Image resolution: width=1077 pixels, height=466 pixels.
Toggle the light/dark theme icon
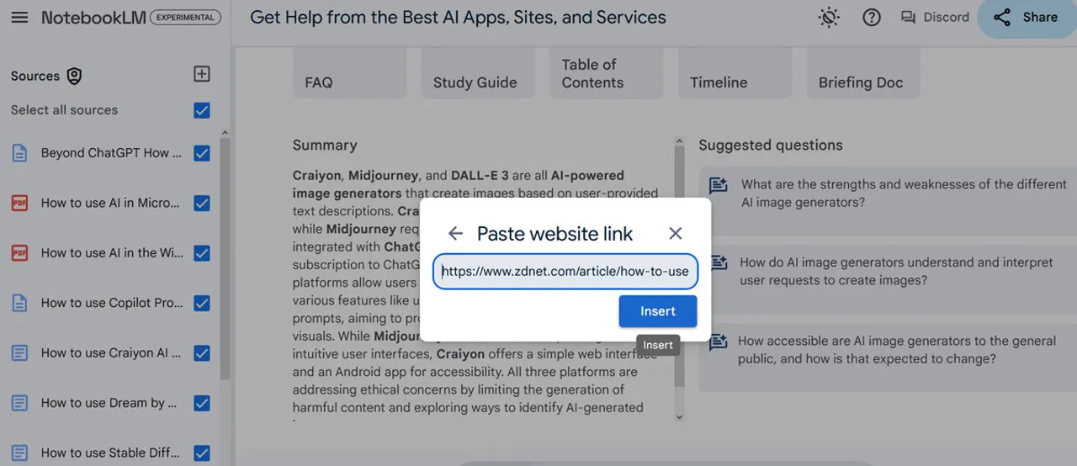[829, 18]
